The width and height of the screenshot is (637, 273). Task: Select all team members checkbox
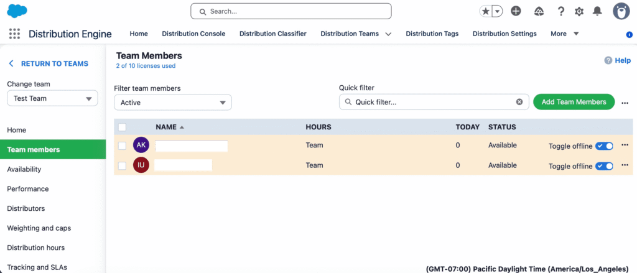coord(122,127)
